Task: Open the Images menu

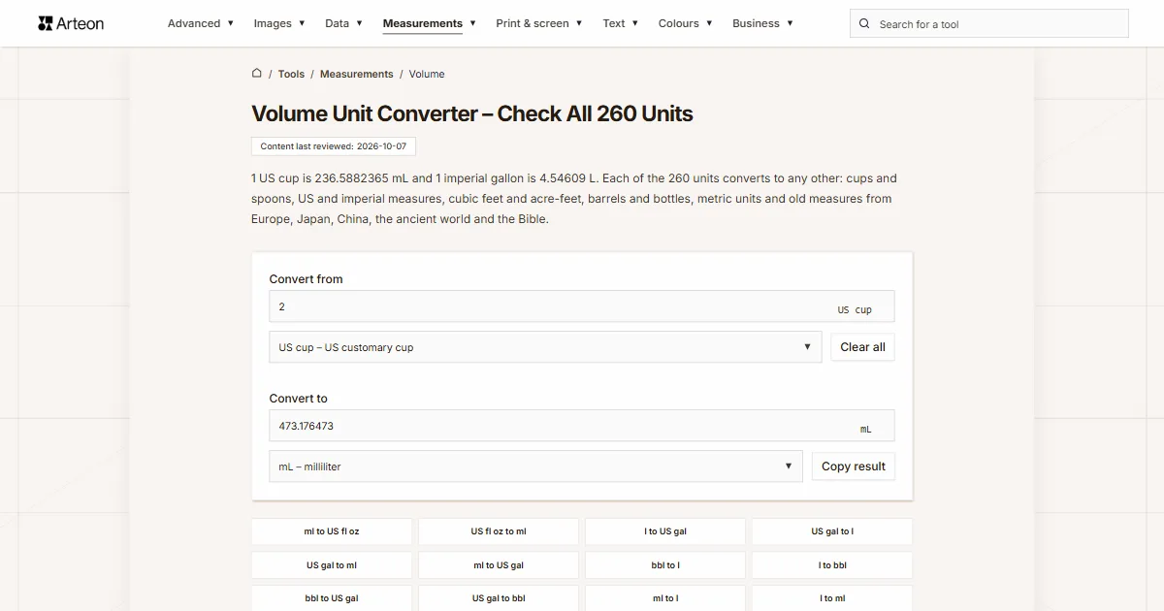Action: (279, 23)
